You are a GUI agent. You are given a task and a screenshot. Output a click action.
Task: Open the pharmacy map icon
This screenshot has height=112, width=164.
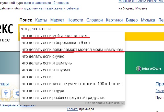click(x=6, y=93)
